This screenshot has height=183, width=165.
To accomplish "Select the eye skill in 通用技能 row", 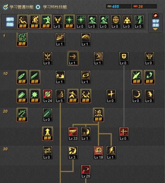I will click(x=115, y=22).
